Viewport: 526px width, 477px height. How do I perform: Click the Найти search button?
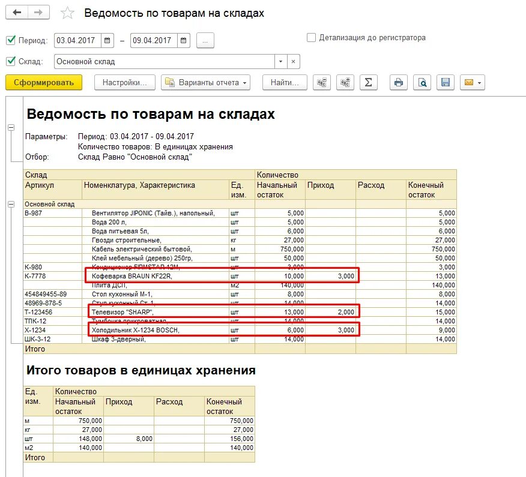285,82
